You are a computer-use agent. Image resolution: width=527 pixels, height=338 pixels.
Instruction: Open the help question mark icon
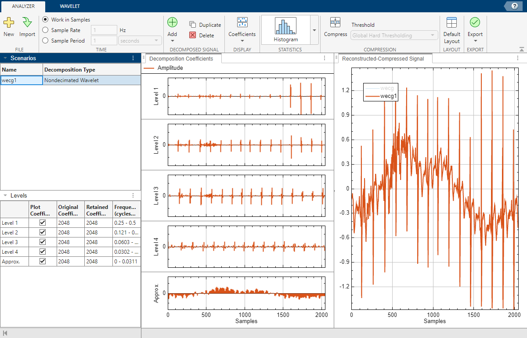tap(514, 6)
